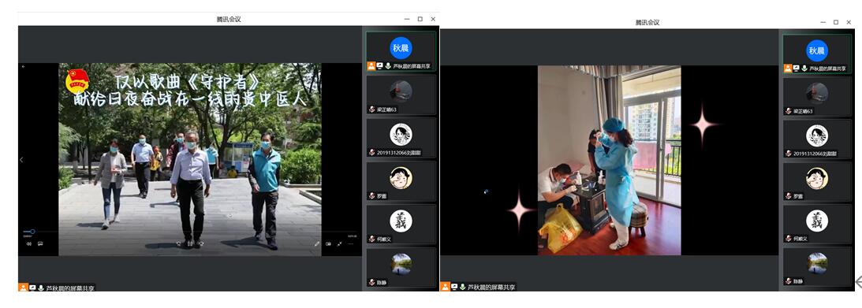Click the back arrow above the video

pos(23,66)
